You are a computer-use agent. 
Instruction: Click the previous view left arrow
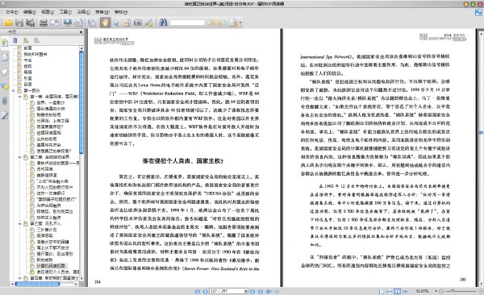point(269,291)
